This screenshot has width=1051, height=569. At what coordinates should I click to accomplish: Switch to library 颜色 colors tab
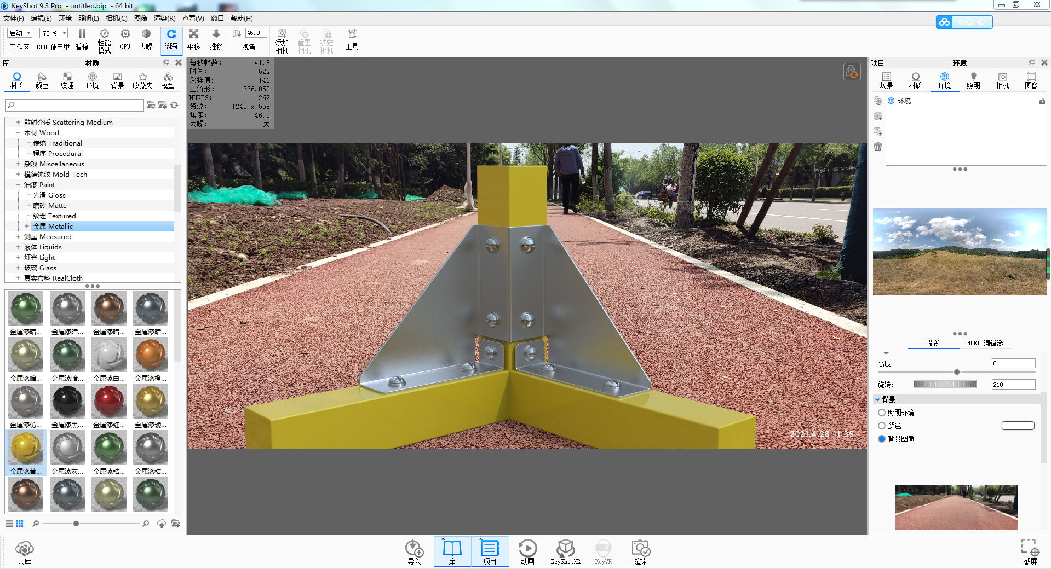pos(42,80)
